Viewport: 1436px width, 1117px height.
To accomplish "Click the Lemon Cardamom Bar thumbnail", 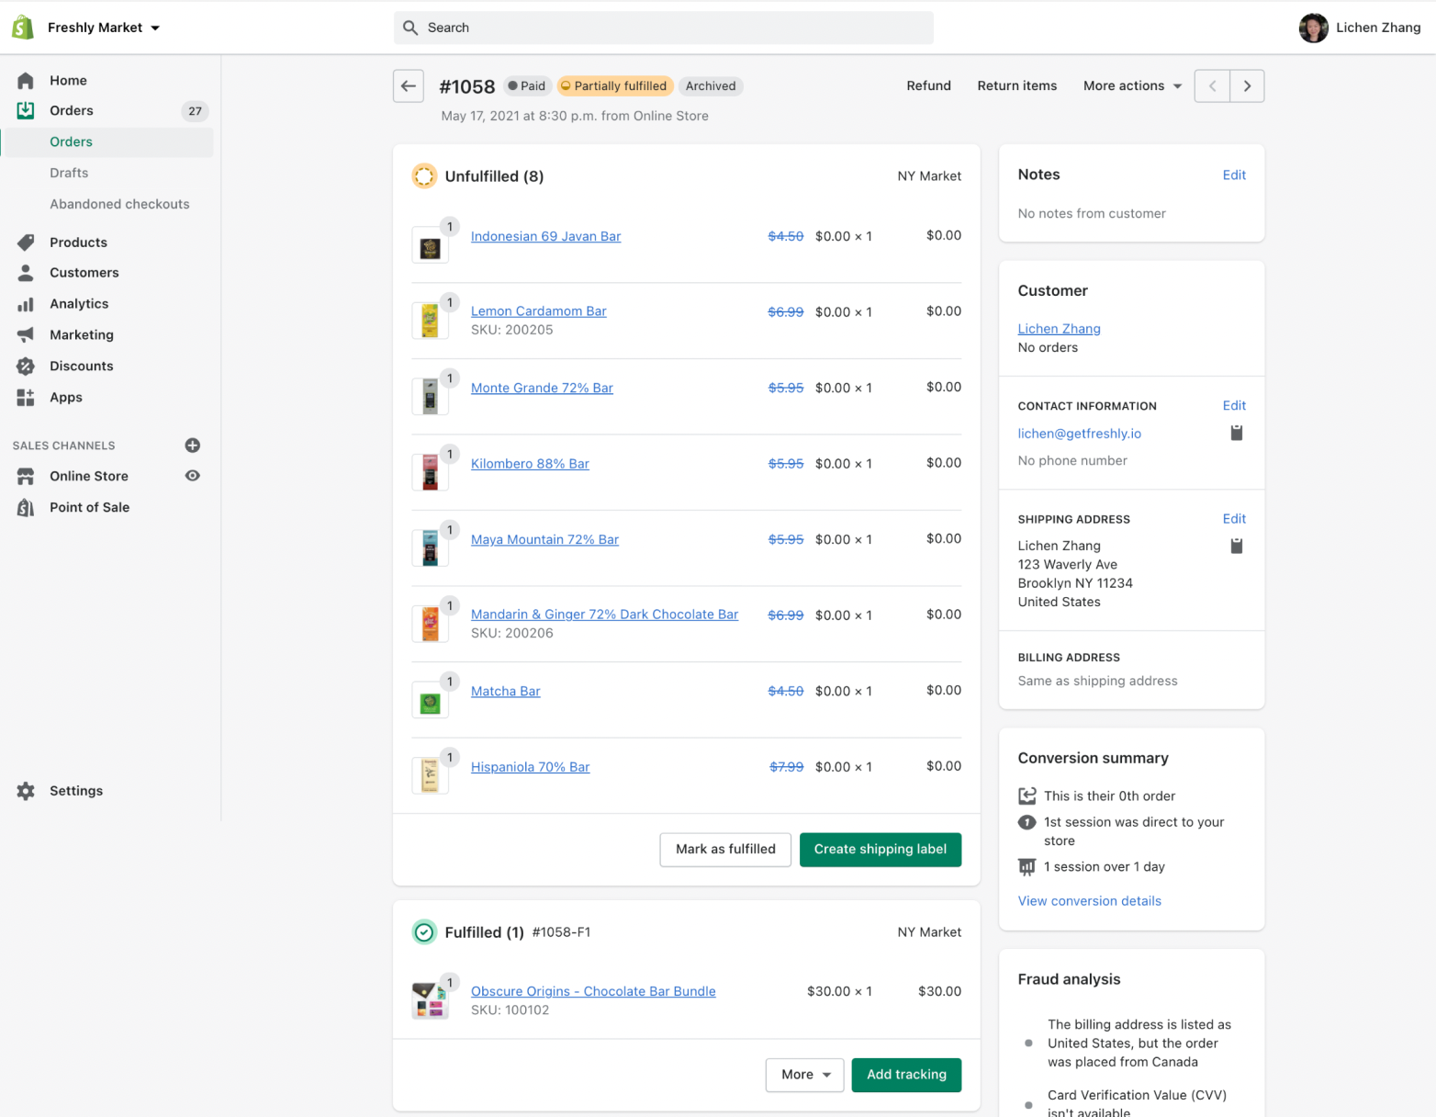I will tap(430, 322).
